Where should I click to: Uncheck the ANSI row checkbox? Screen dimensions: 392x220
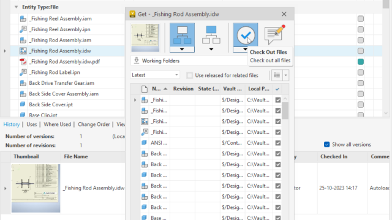pyautogui.click(x=277, y=143)
